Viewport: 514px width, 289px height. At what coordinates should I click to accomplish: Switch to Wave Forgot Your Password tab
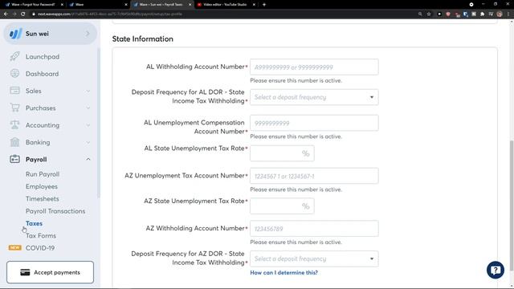pyautogui.click(x=33, y=5)
